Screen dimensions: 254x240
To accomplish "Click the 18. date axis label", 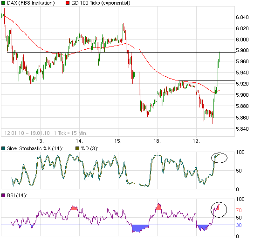I will pyautogui.click(x=157, y=141).
